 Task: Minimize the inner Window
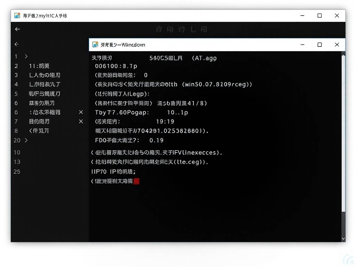coord(302,45)
